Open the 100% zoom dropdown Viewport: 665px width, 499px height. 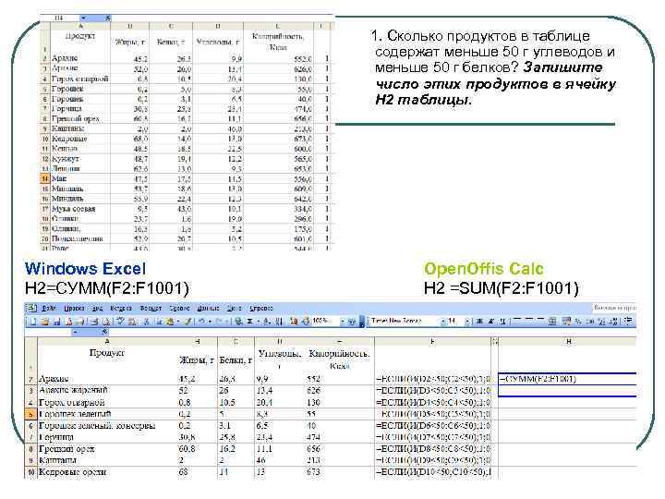point(342,322)
